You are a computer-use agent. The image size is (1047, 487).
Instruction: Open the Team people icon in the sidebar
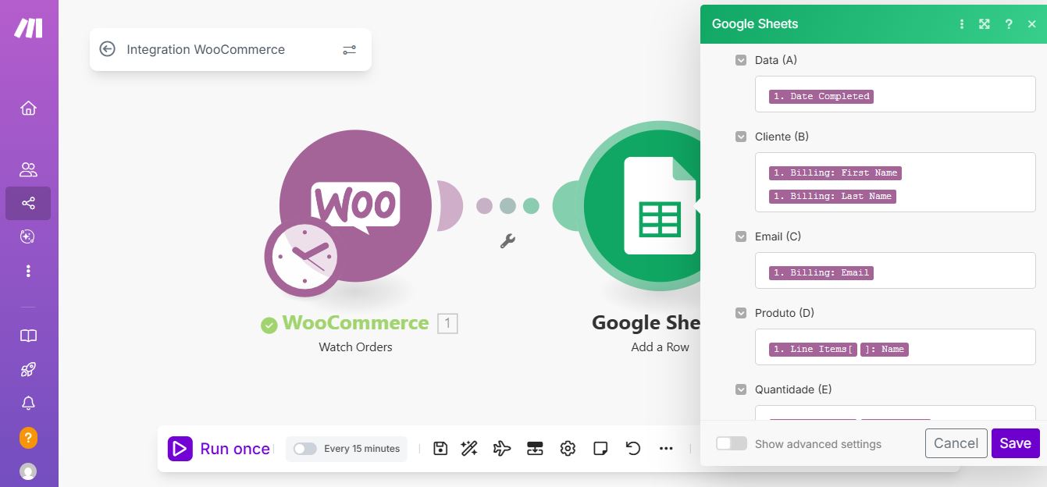(x=28, y=169)
